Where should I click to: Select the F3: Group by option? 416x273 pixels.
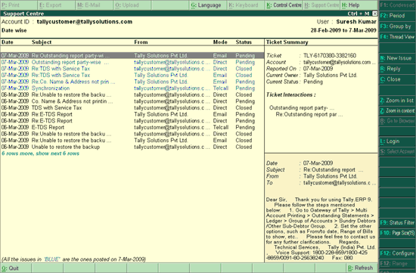point(397,26)
